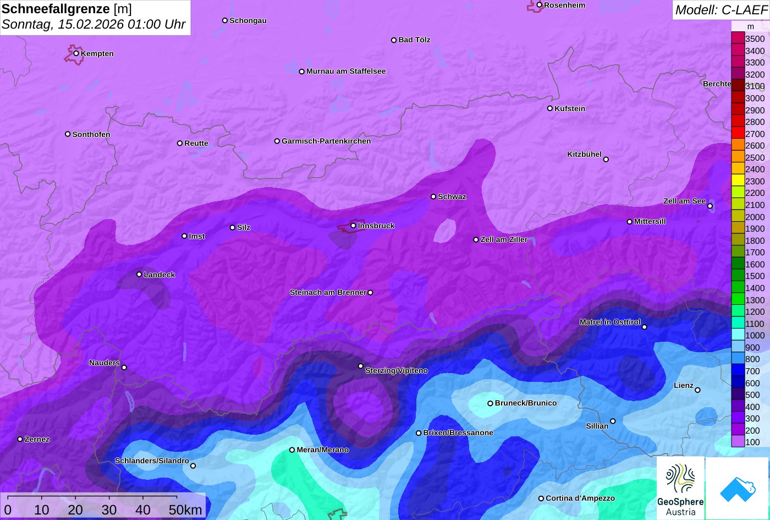Click the Rosenheim city marker

coord(540,5)
